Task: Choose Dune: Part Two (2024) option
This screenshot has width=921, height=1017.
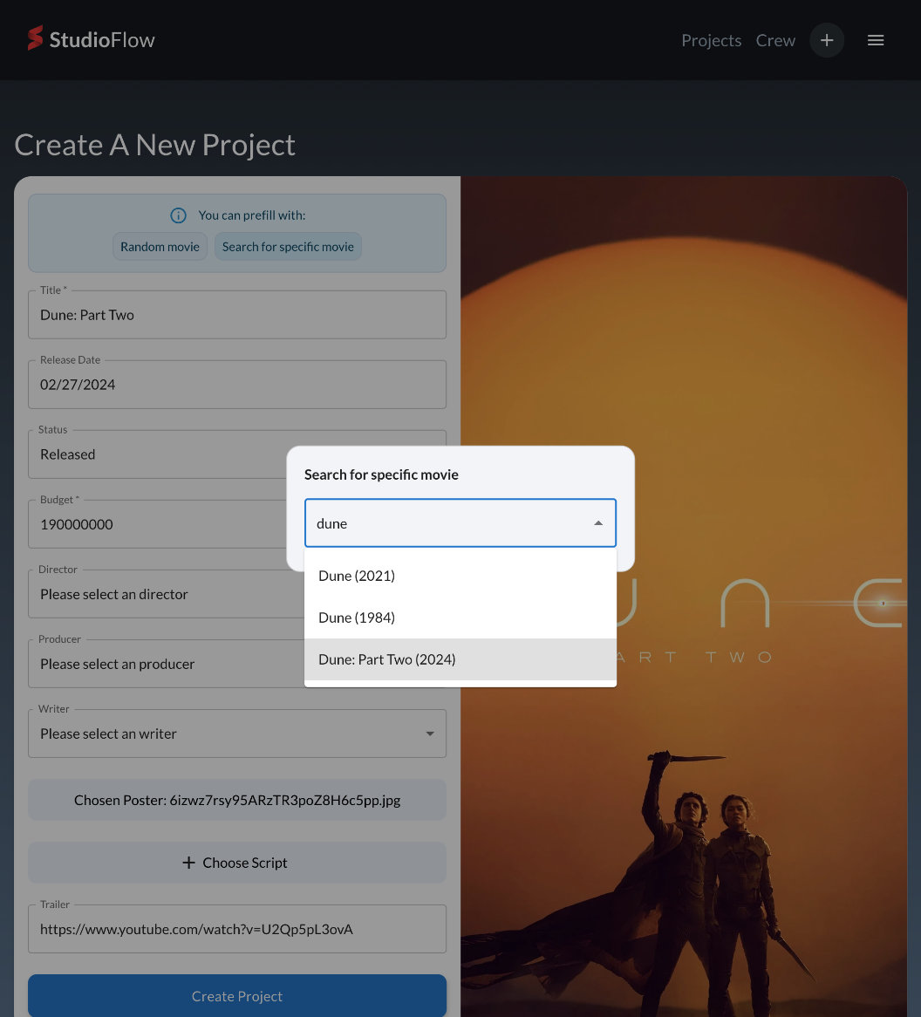Action: pos(460,659)
